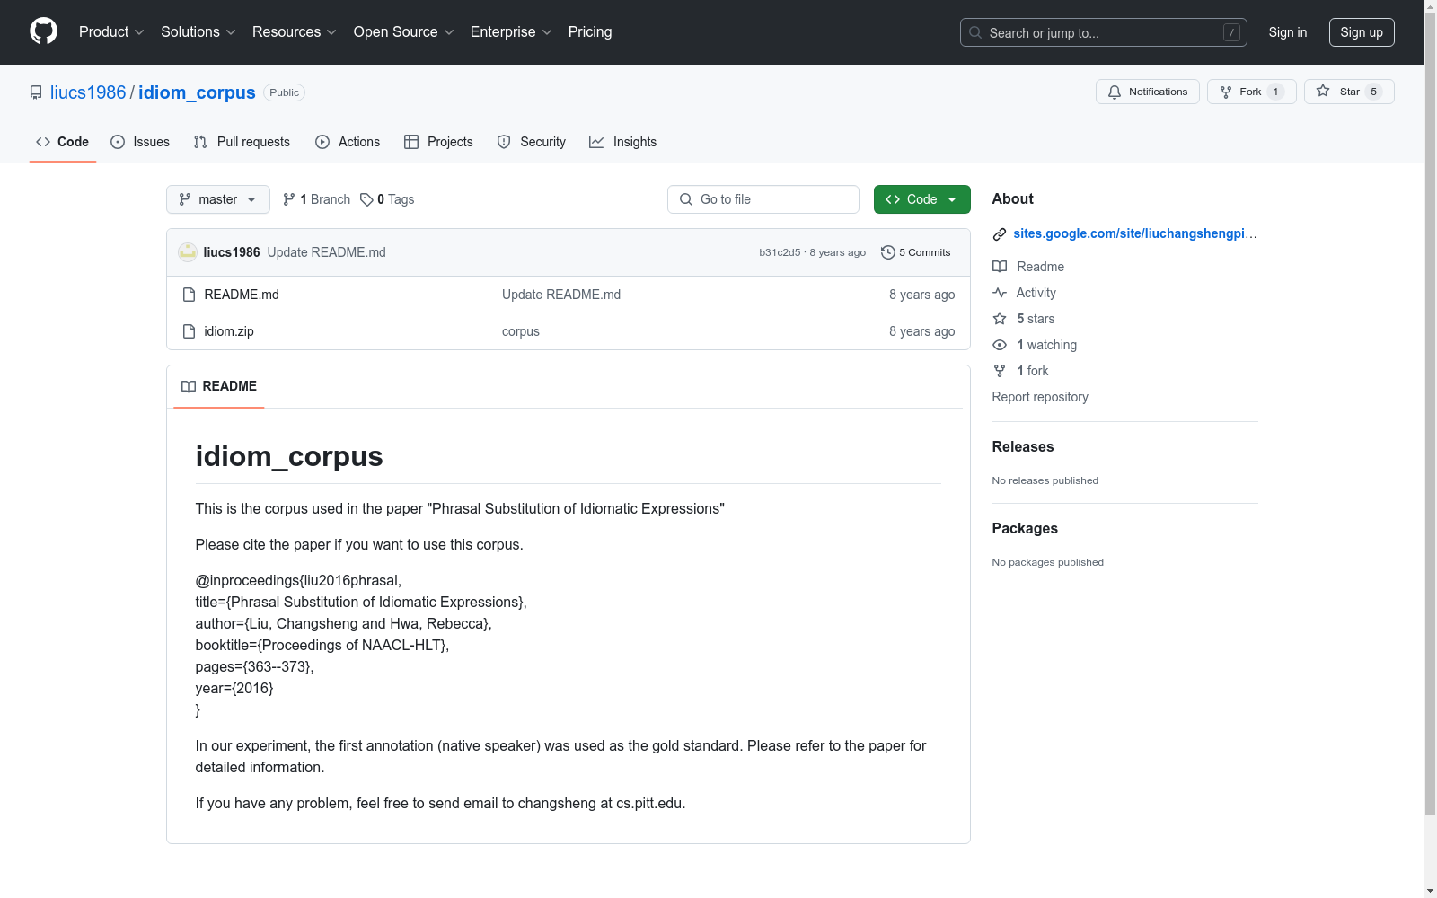View 0 Tags list
Screen dimensions: 1437x898
387,199
